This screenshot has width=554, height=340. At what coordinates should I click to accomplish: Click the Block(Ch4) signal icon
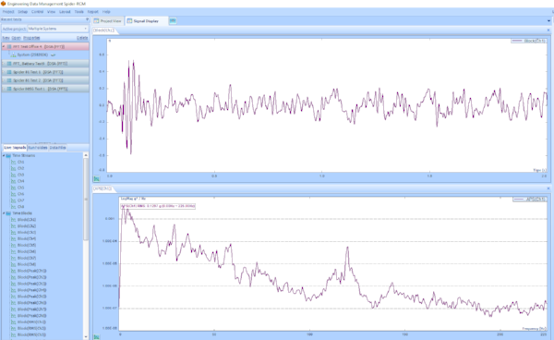[14, 239]
